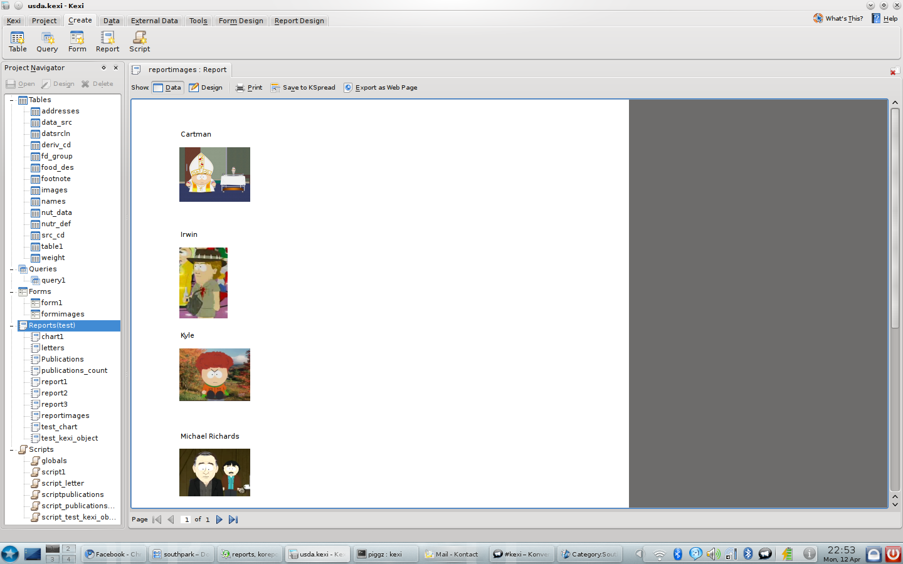Screen dimensions: 903x564
Task: Click the Print toolbar icon
Action: point(249,88)
